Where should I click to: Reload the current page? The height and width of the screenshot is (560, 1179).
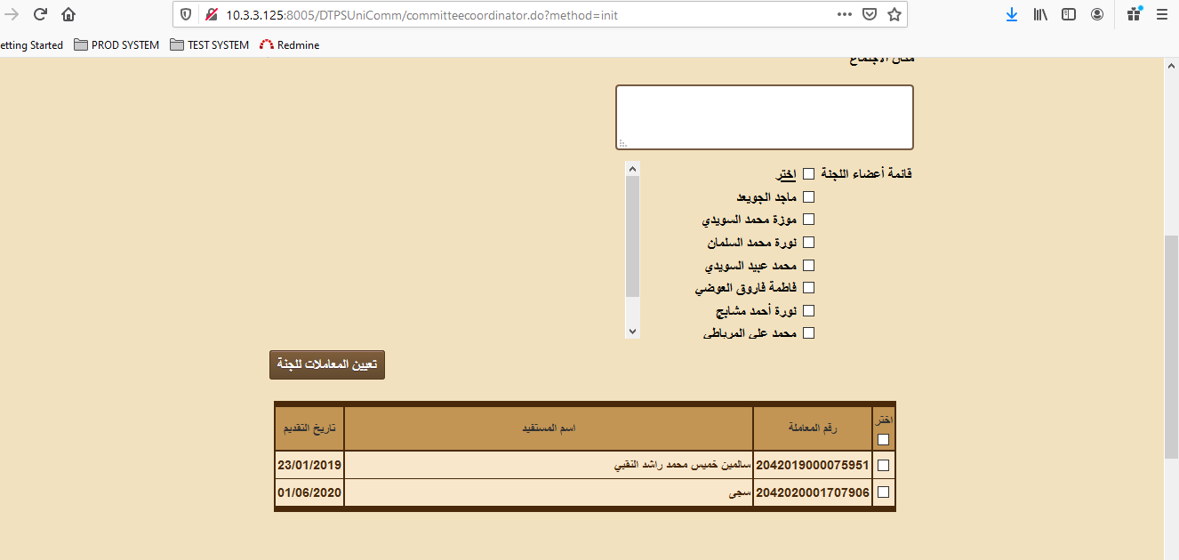(40, 14)
